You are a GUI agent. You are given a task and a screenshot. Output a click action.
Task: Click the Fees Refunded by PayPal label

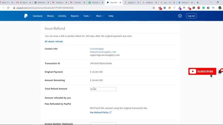tap(58, 104)
